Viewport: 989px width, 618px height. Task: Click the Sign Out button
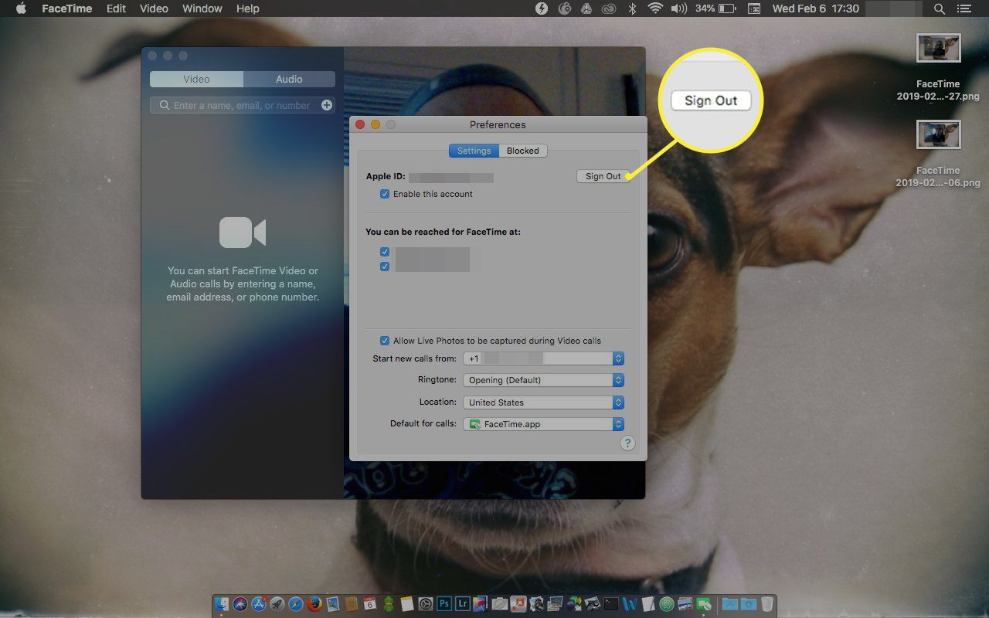click(x=603, y=176)
